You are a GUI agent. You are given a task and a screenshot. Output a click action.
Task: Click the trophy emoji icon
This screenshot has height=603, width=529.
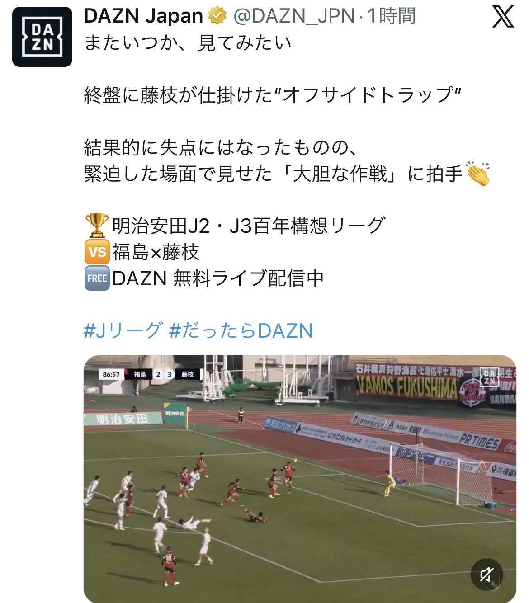tap(97, 226)
